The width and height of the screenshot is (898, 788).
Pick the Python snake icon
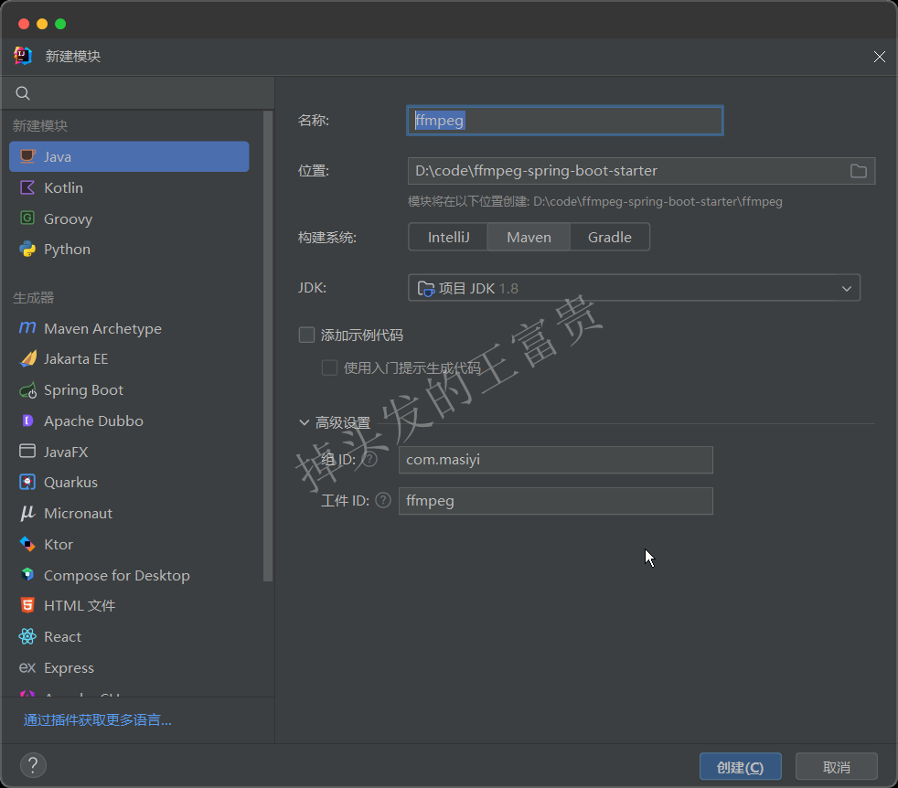[x=27, y=250]
